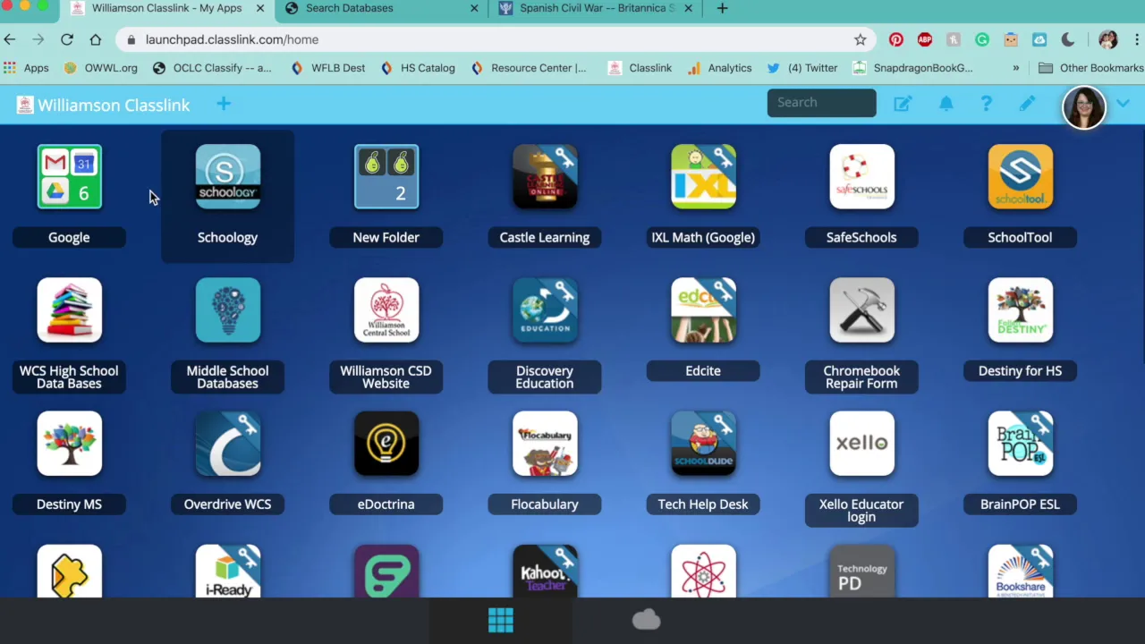Click the question mark help icon
1145x644 pixels.
click(x=986, y=104)
